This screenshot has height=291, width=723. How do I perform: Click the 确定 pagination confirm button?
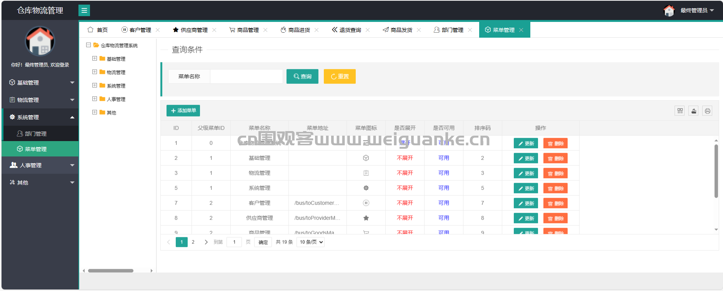tap(263, 242)
